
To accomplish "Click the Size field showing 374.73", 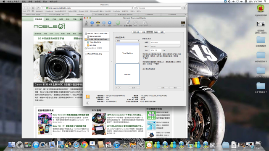I will 156,50.
